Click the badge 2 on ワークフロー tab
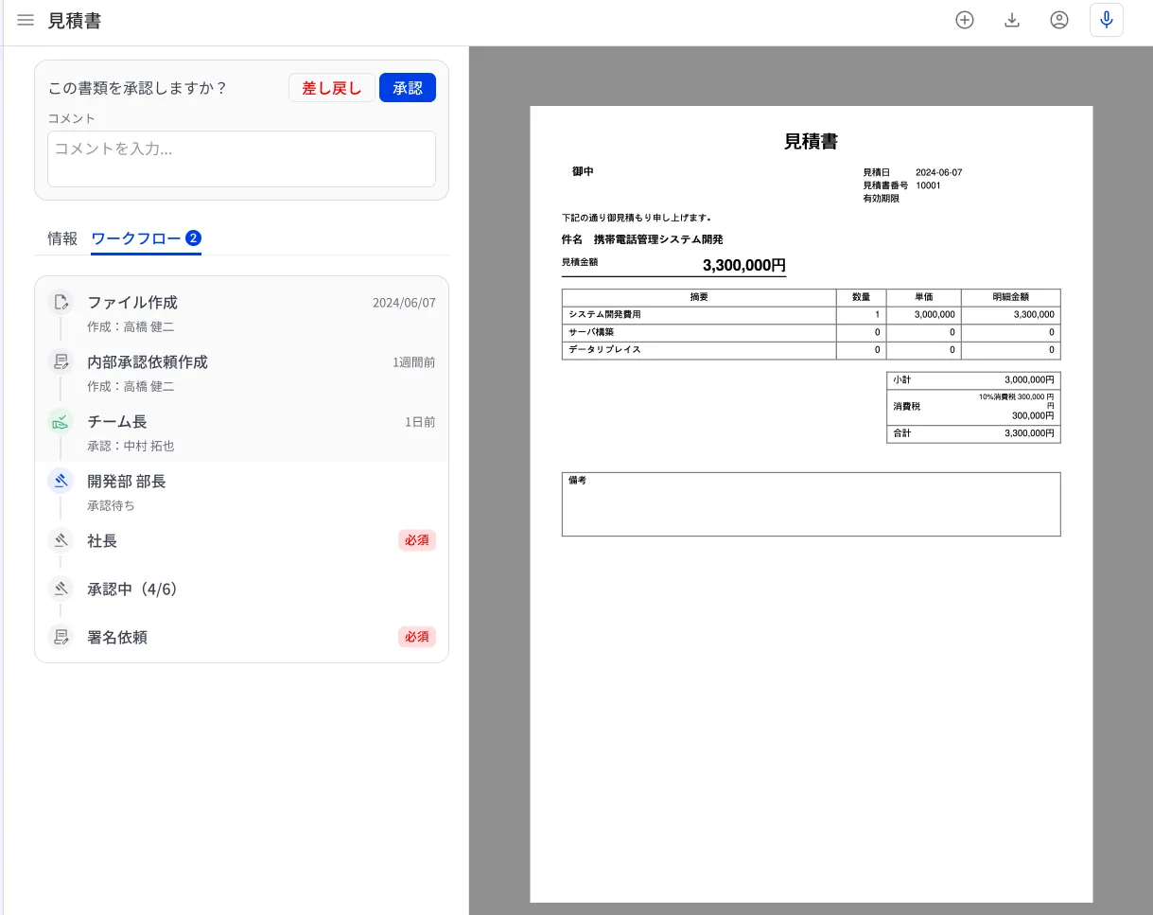The height and width of the screenshot is (915, 1153). pos(193,238)
